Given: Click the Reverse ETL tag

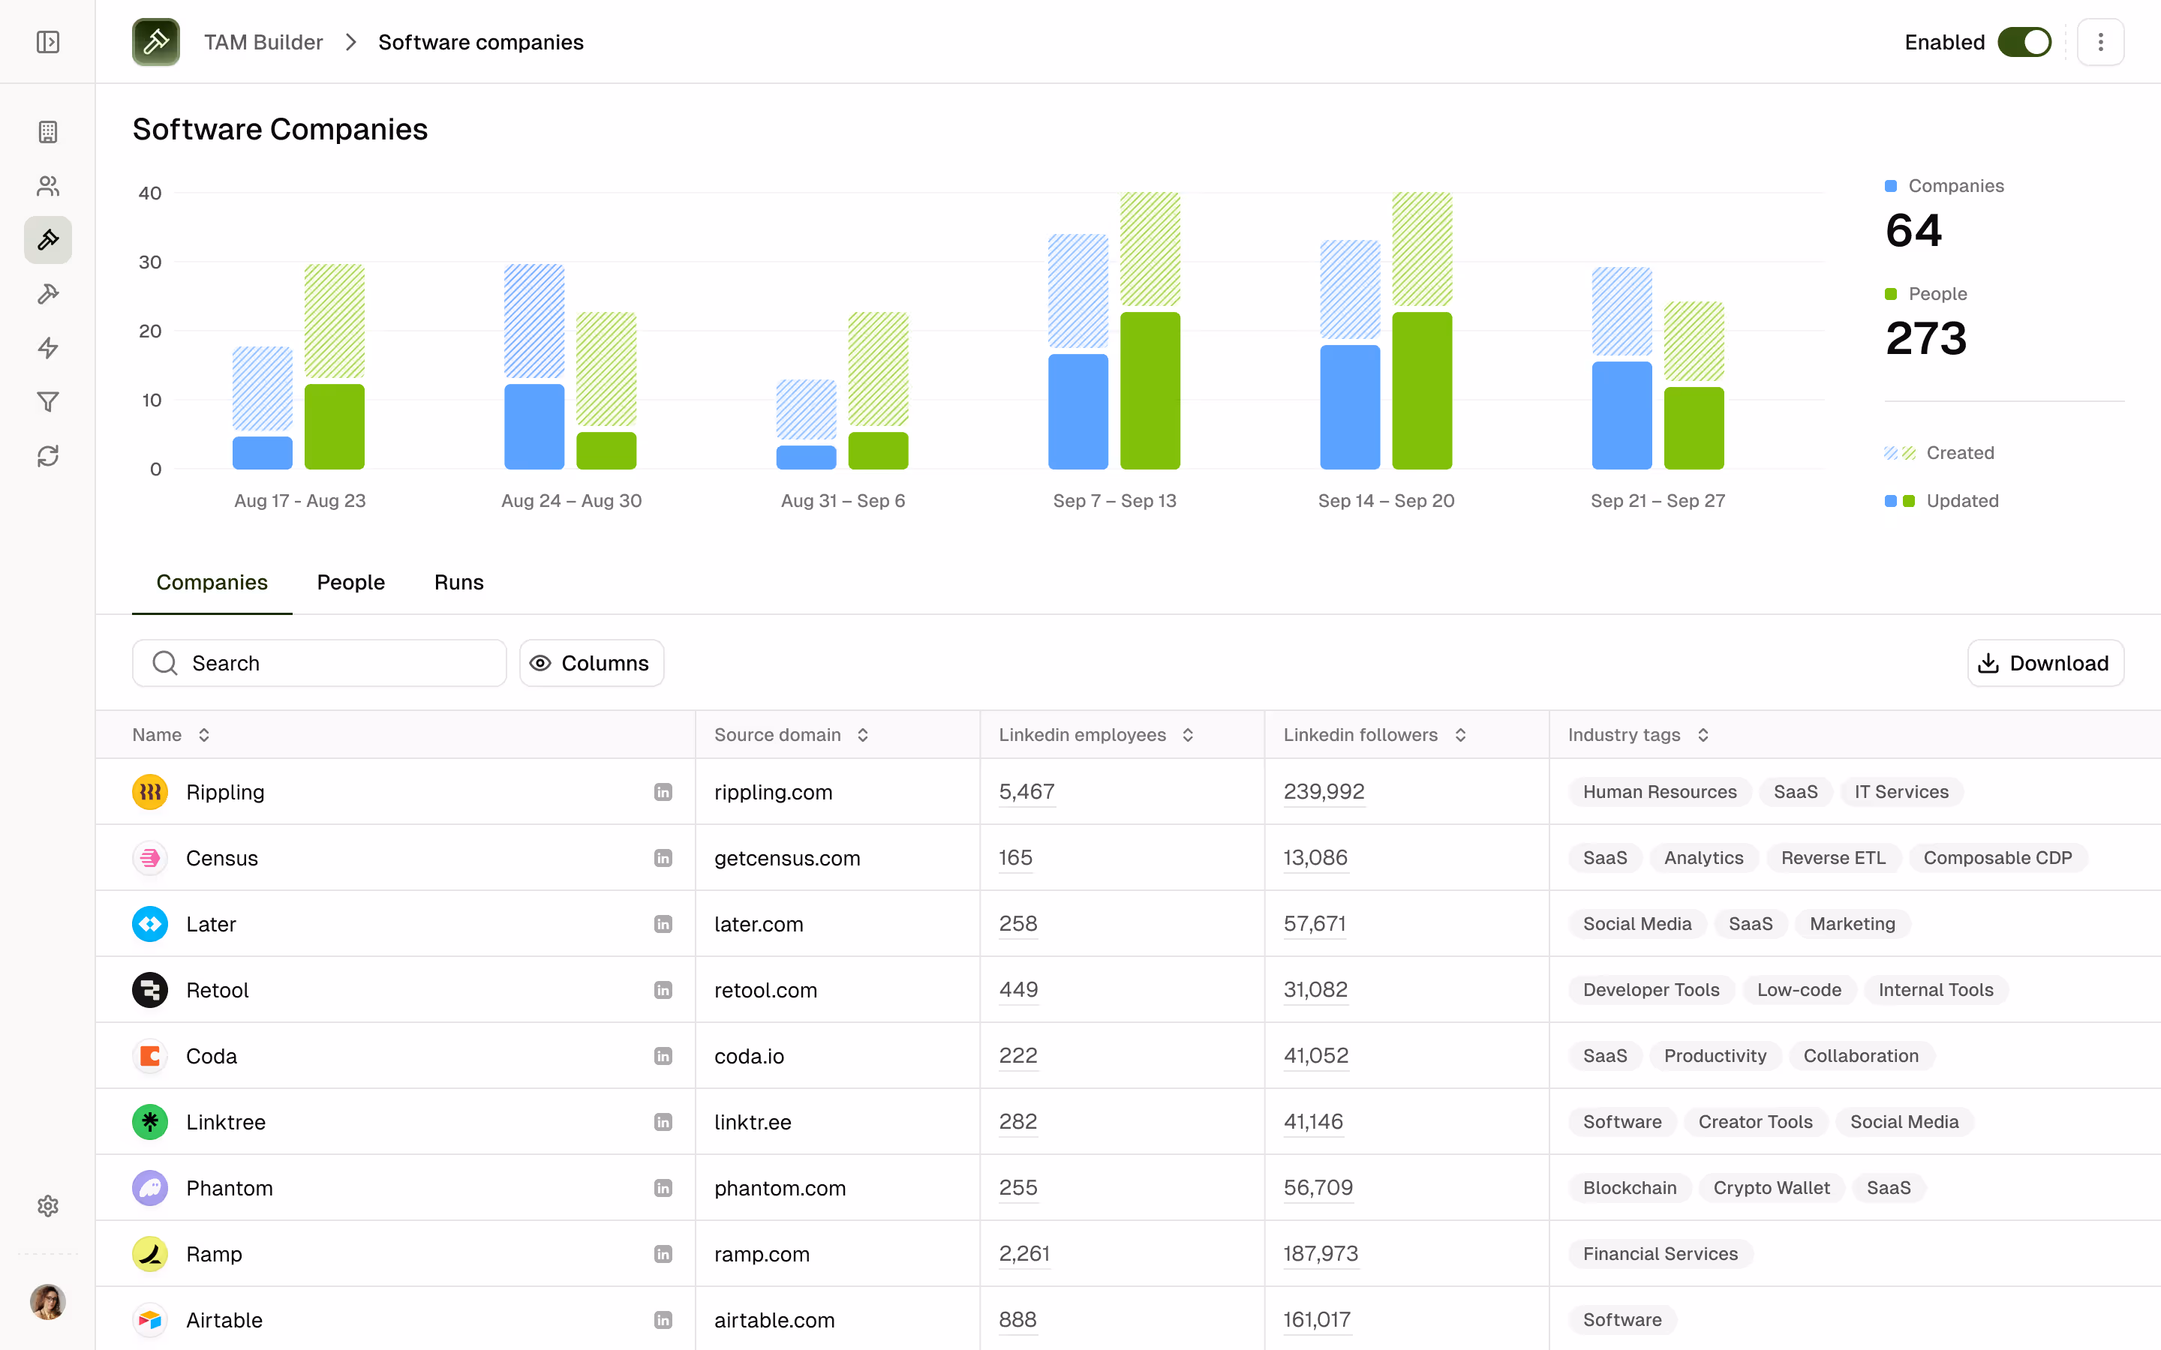Looking at the screenshot, I should pos(1833,858).
